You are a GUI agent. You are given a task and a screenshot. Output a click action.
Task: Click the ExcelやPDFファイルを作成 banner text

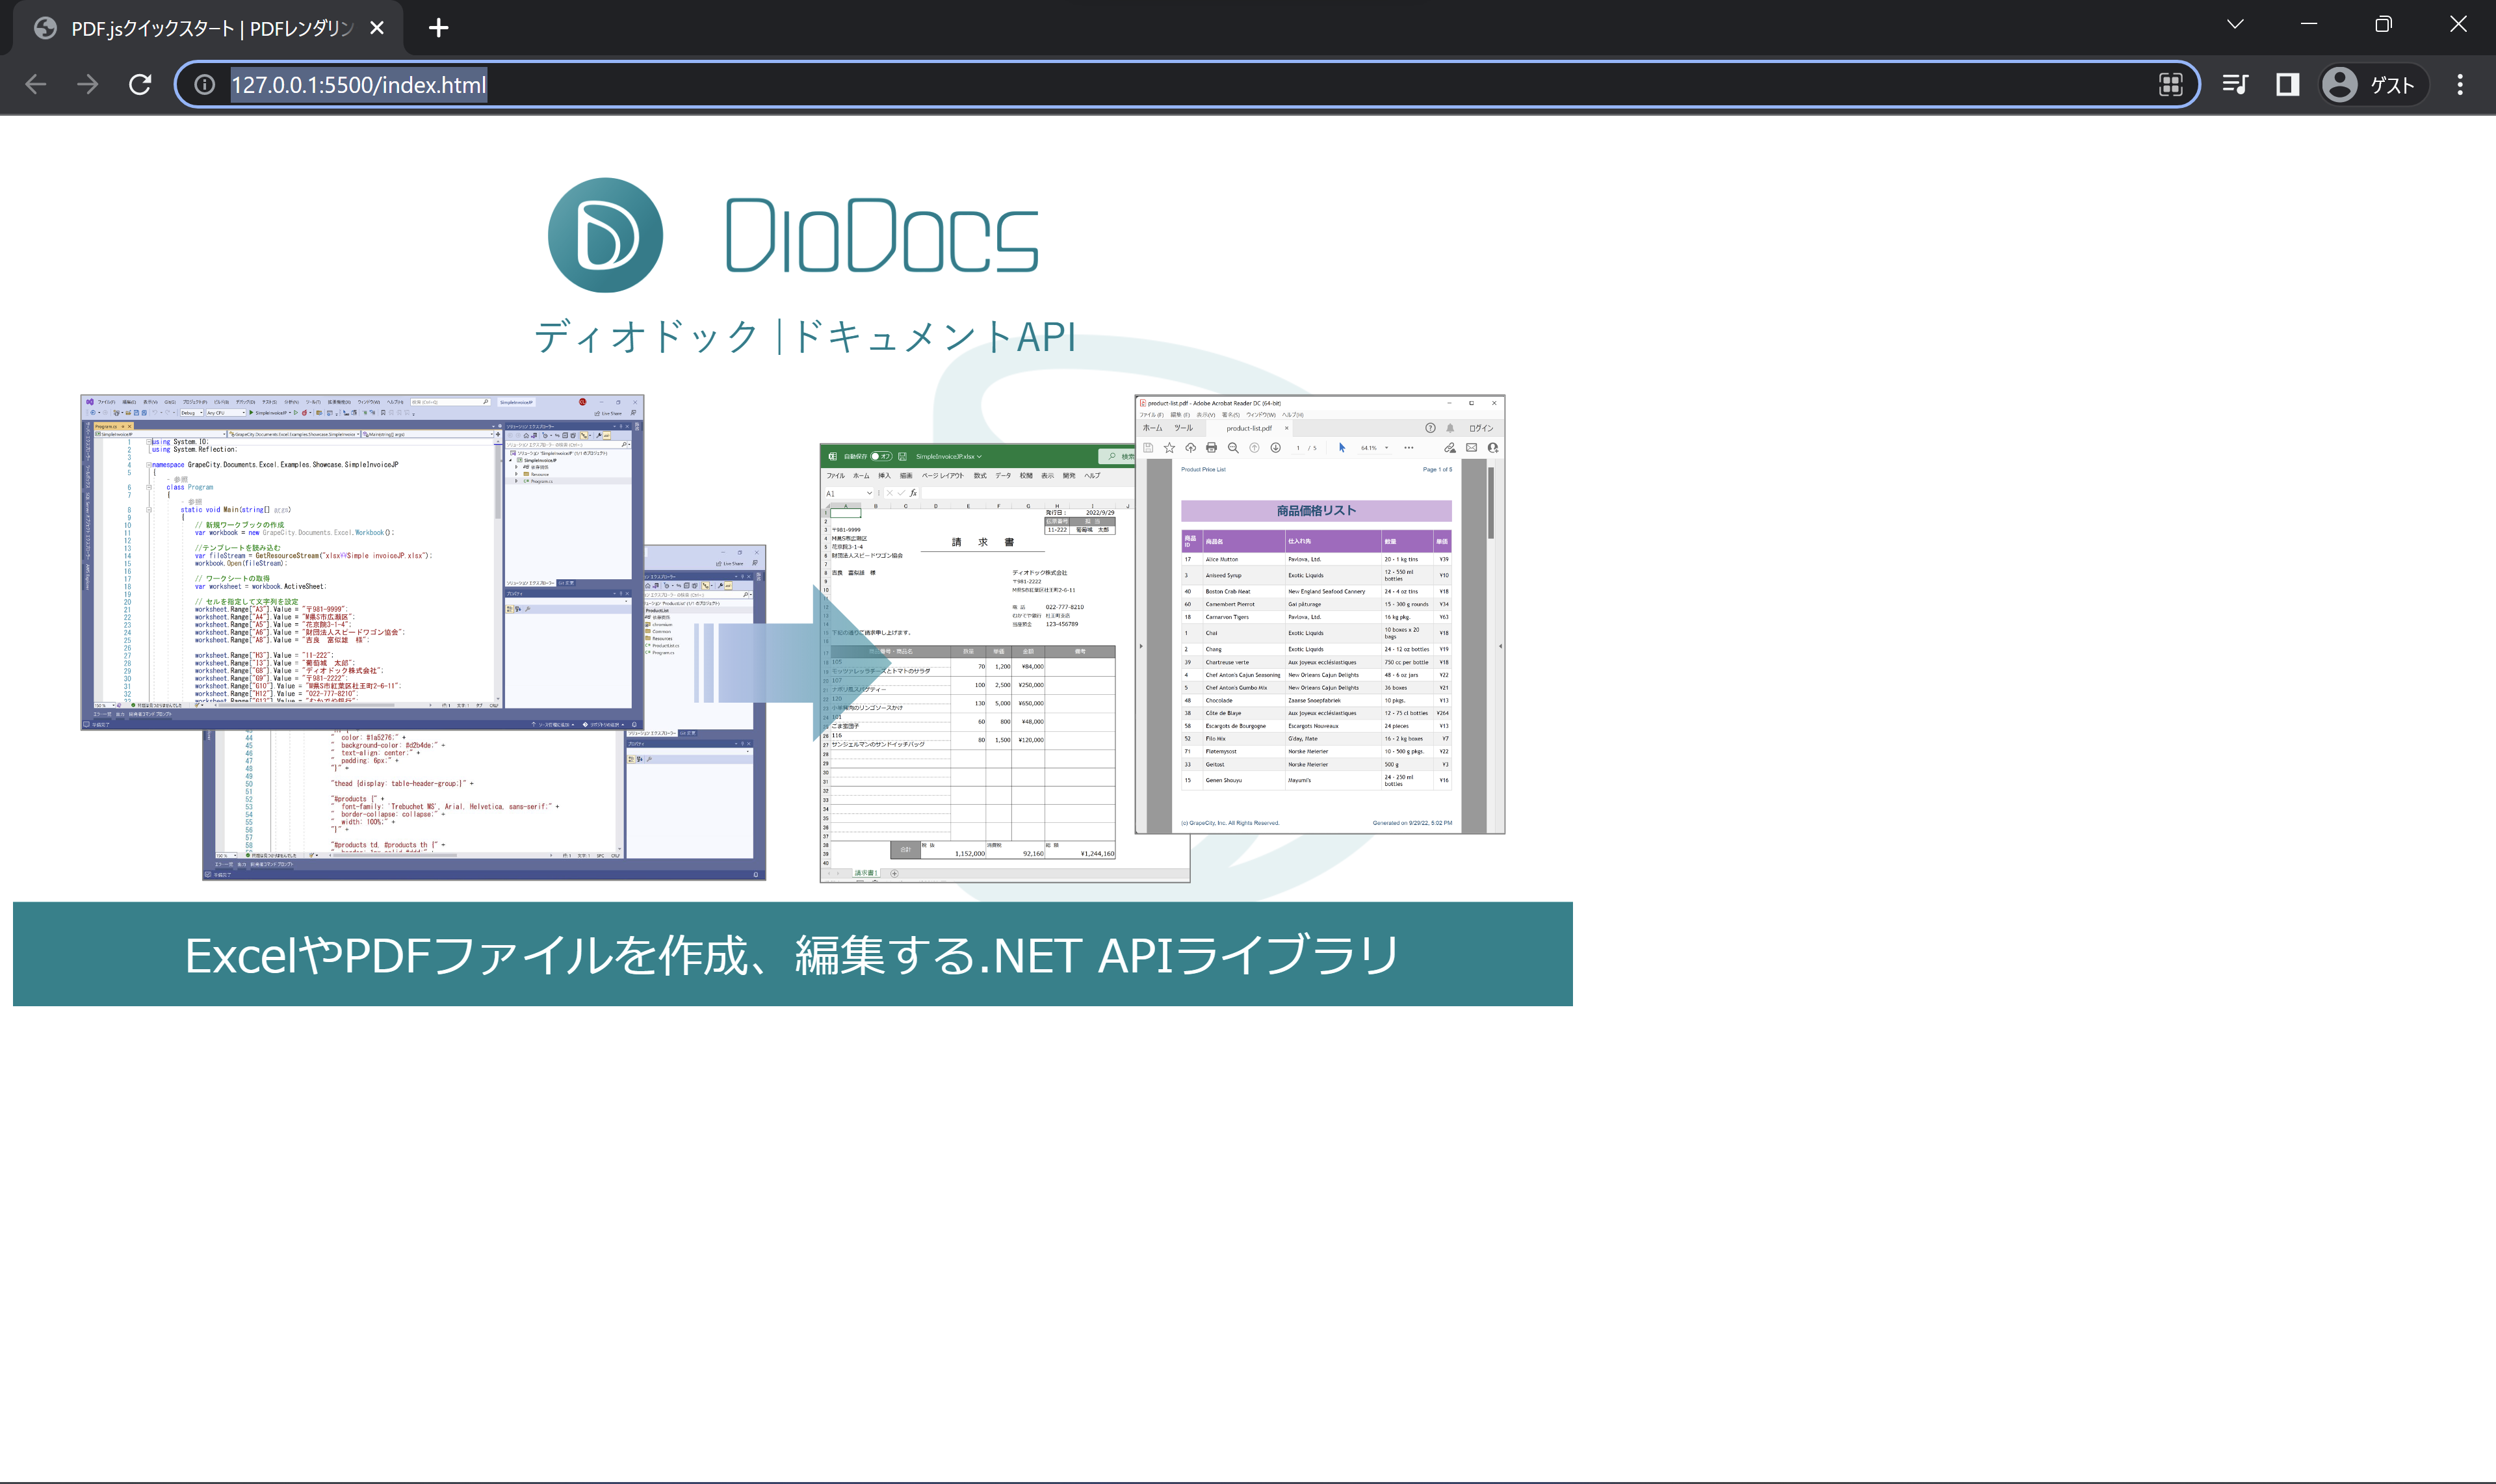(x=792, y=955)
